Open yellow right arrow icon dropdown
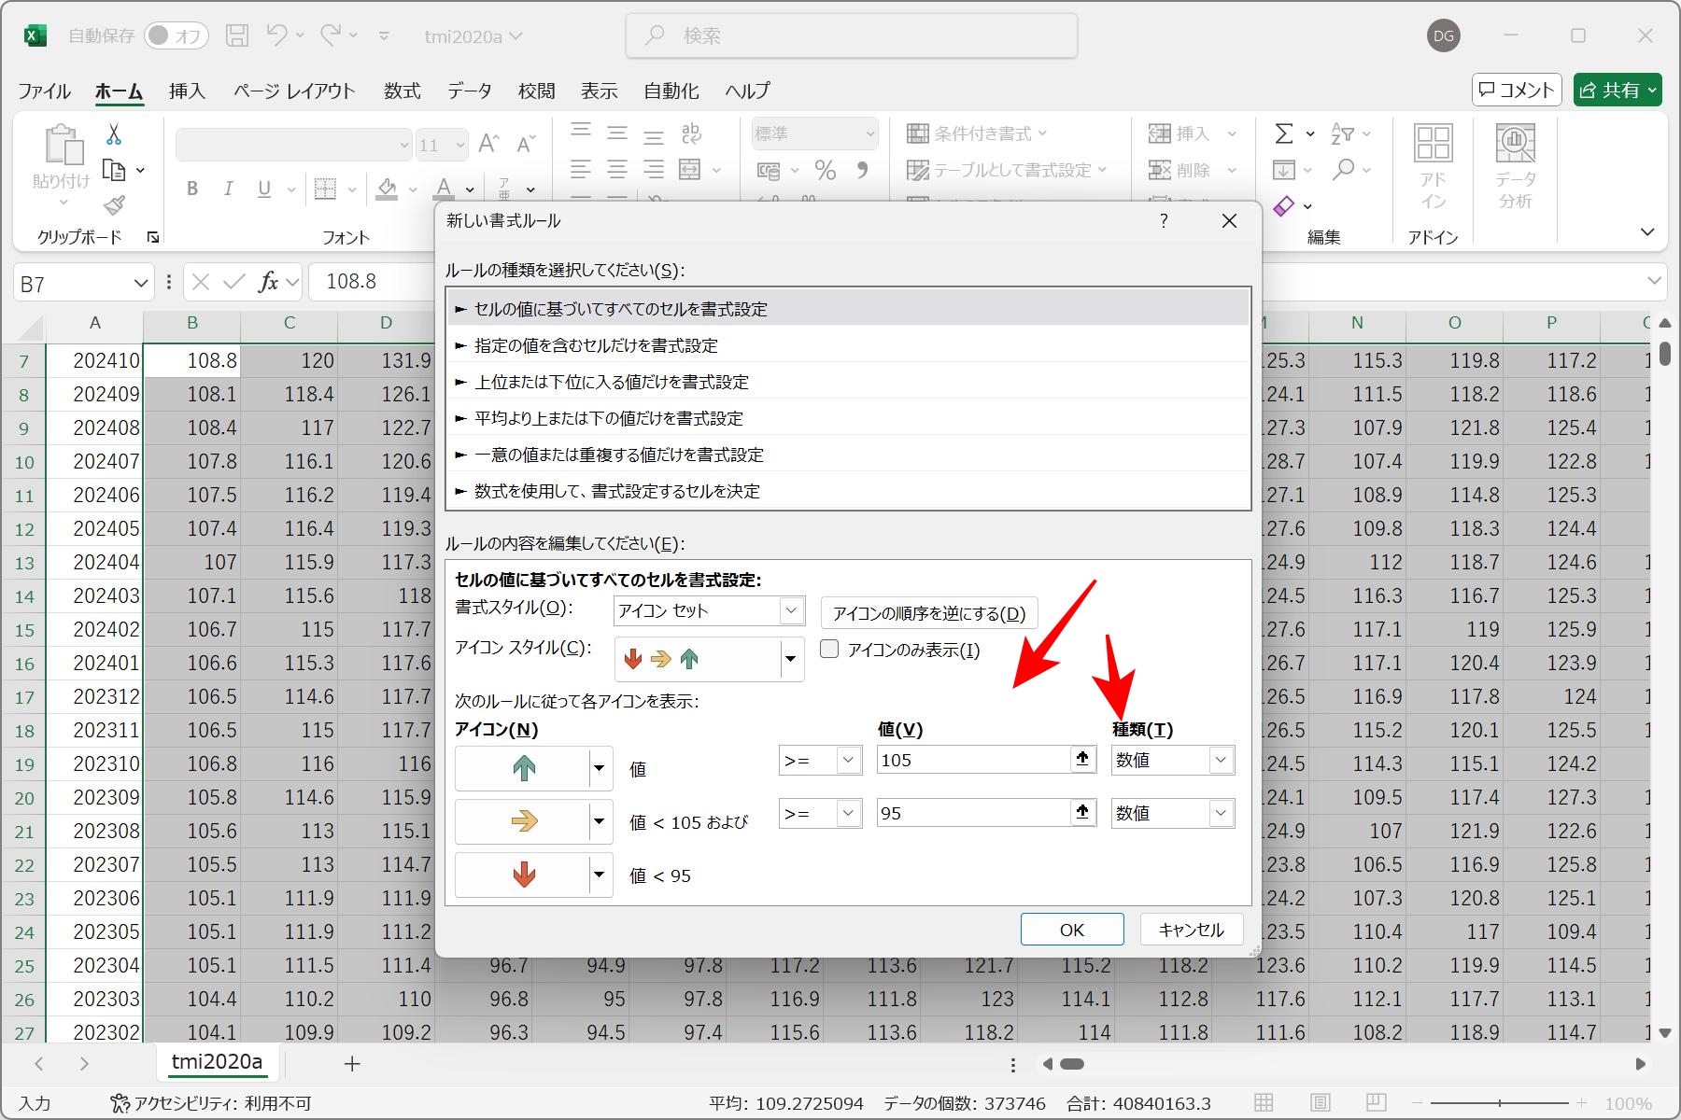This screenshot has height=1120, width=1681. pyautogui.click(x=600, y=822)
